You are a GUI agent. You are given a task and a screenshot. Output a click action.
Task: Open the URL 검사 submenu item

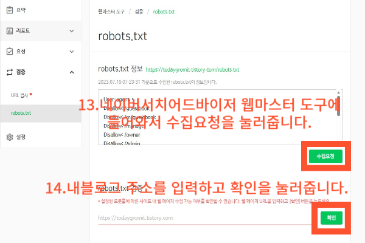click(x=19, y=95)
